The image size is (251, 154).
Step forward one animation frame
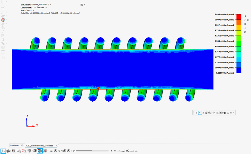point(72,151)
